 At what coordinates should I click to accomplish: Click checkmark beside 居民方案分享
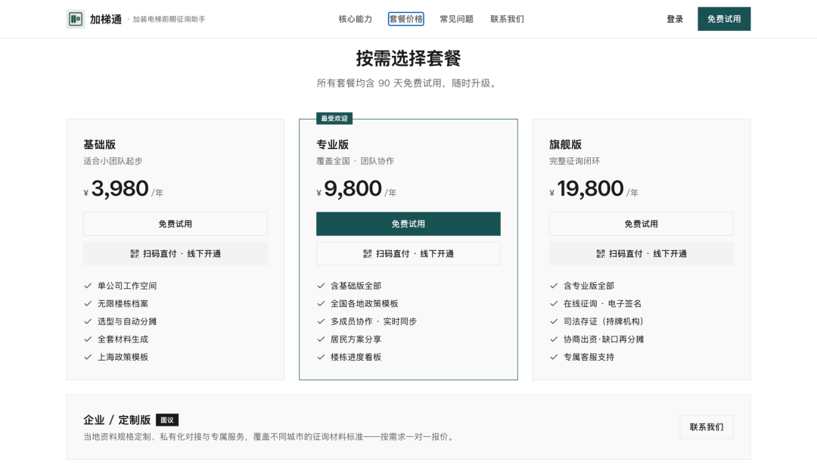tap(321, 339)
